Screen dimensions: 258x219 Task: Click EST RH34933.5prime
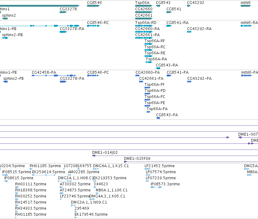[x=17, y=211]
